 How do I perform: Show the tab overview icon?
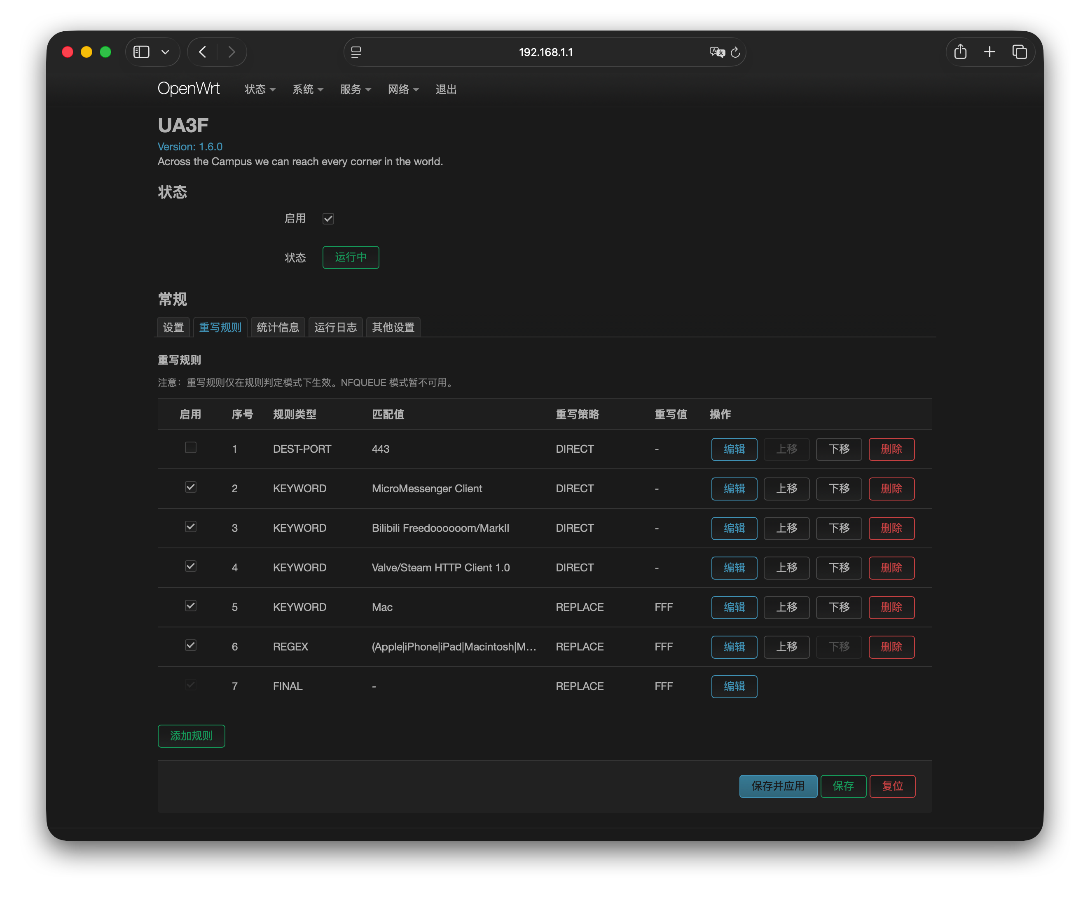pos(1019,52)
